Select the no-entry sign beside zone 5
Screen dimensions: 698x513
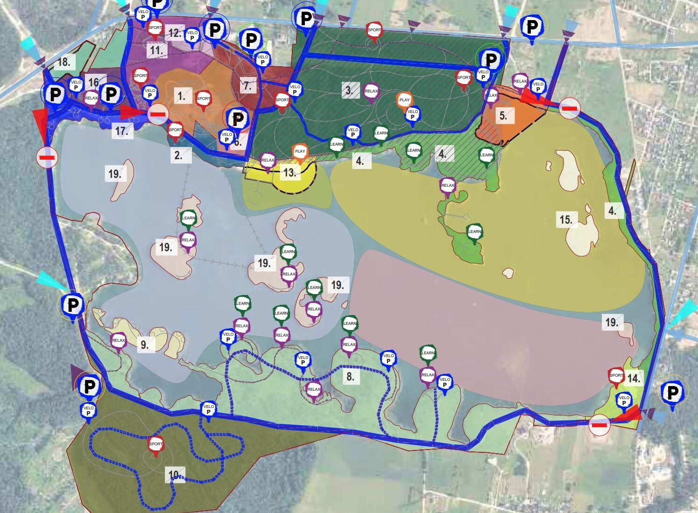[x=570, y=108]
